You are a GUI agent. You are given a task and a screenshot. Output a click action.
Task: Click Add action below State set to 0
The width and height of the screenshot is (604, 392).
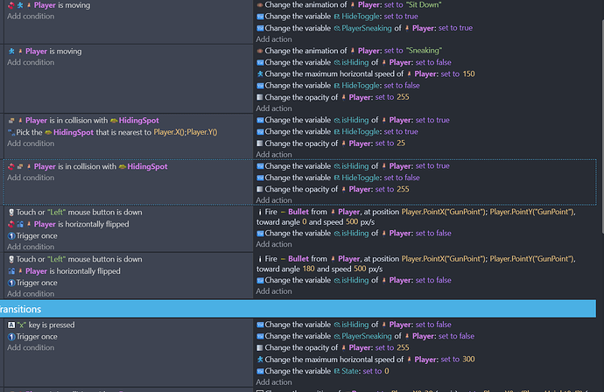pos(274,381)
